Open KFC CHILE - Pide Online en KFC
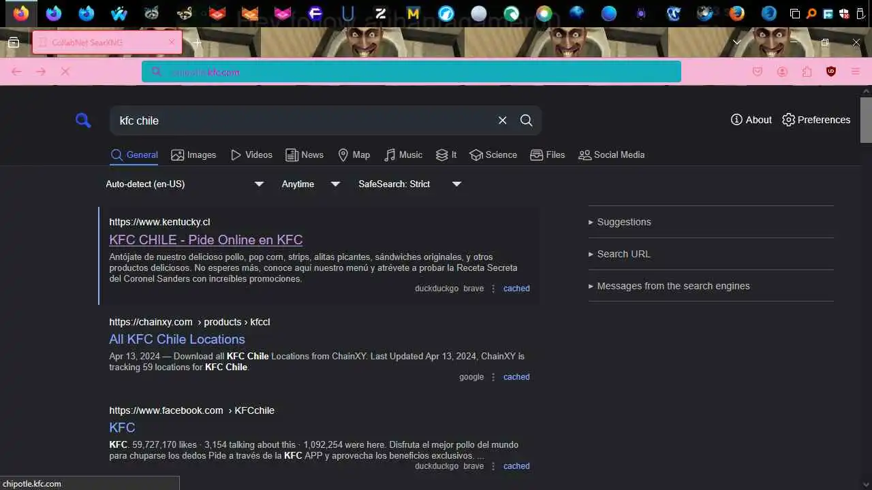 (206, 240)
